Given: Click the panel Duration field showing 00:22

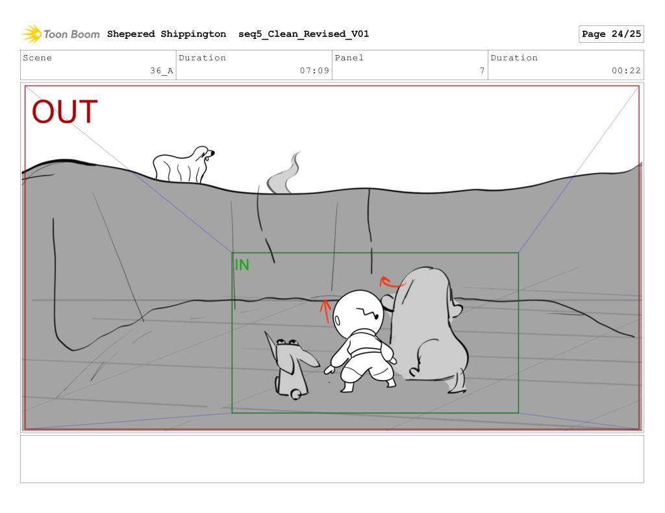Looking at the screenshot, I should click(566, 65).
